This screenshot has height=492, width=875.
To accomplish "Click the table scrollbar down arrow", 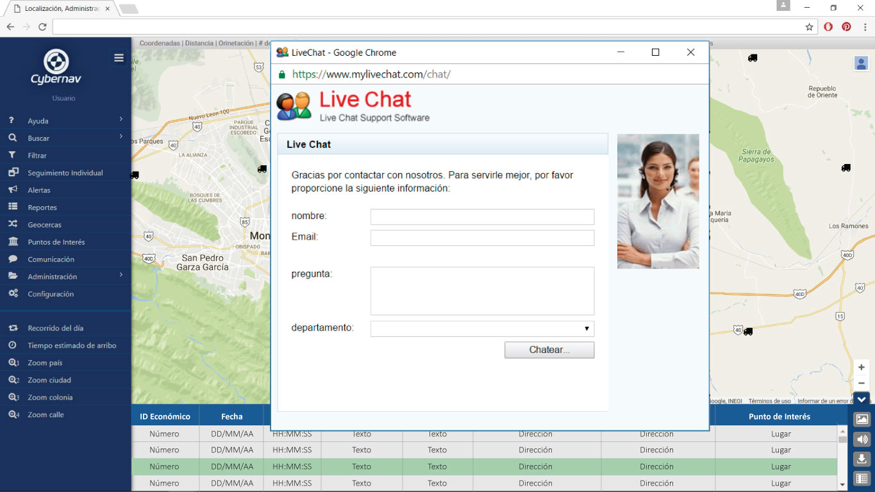I will click(x=842, y=486).
